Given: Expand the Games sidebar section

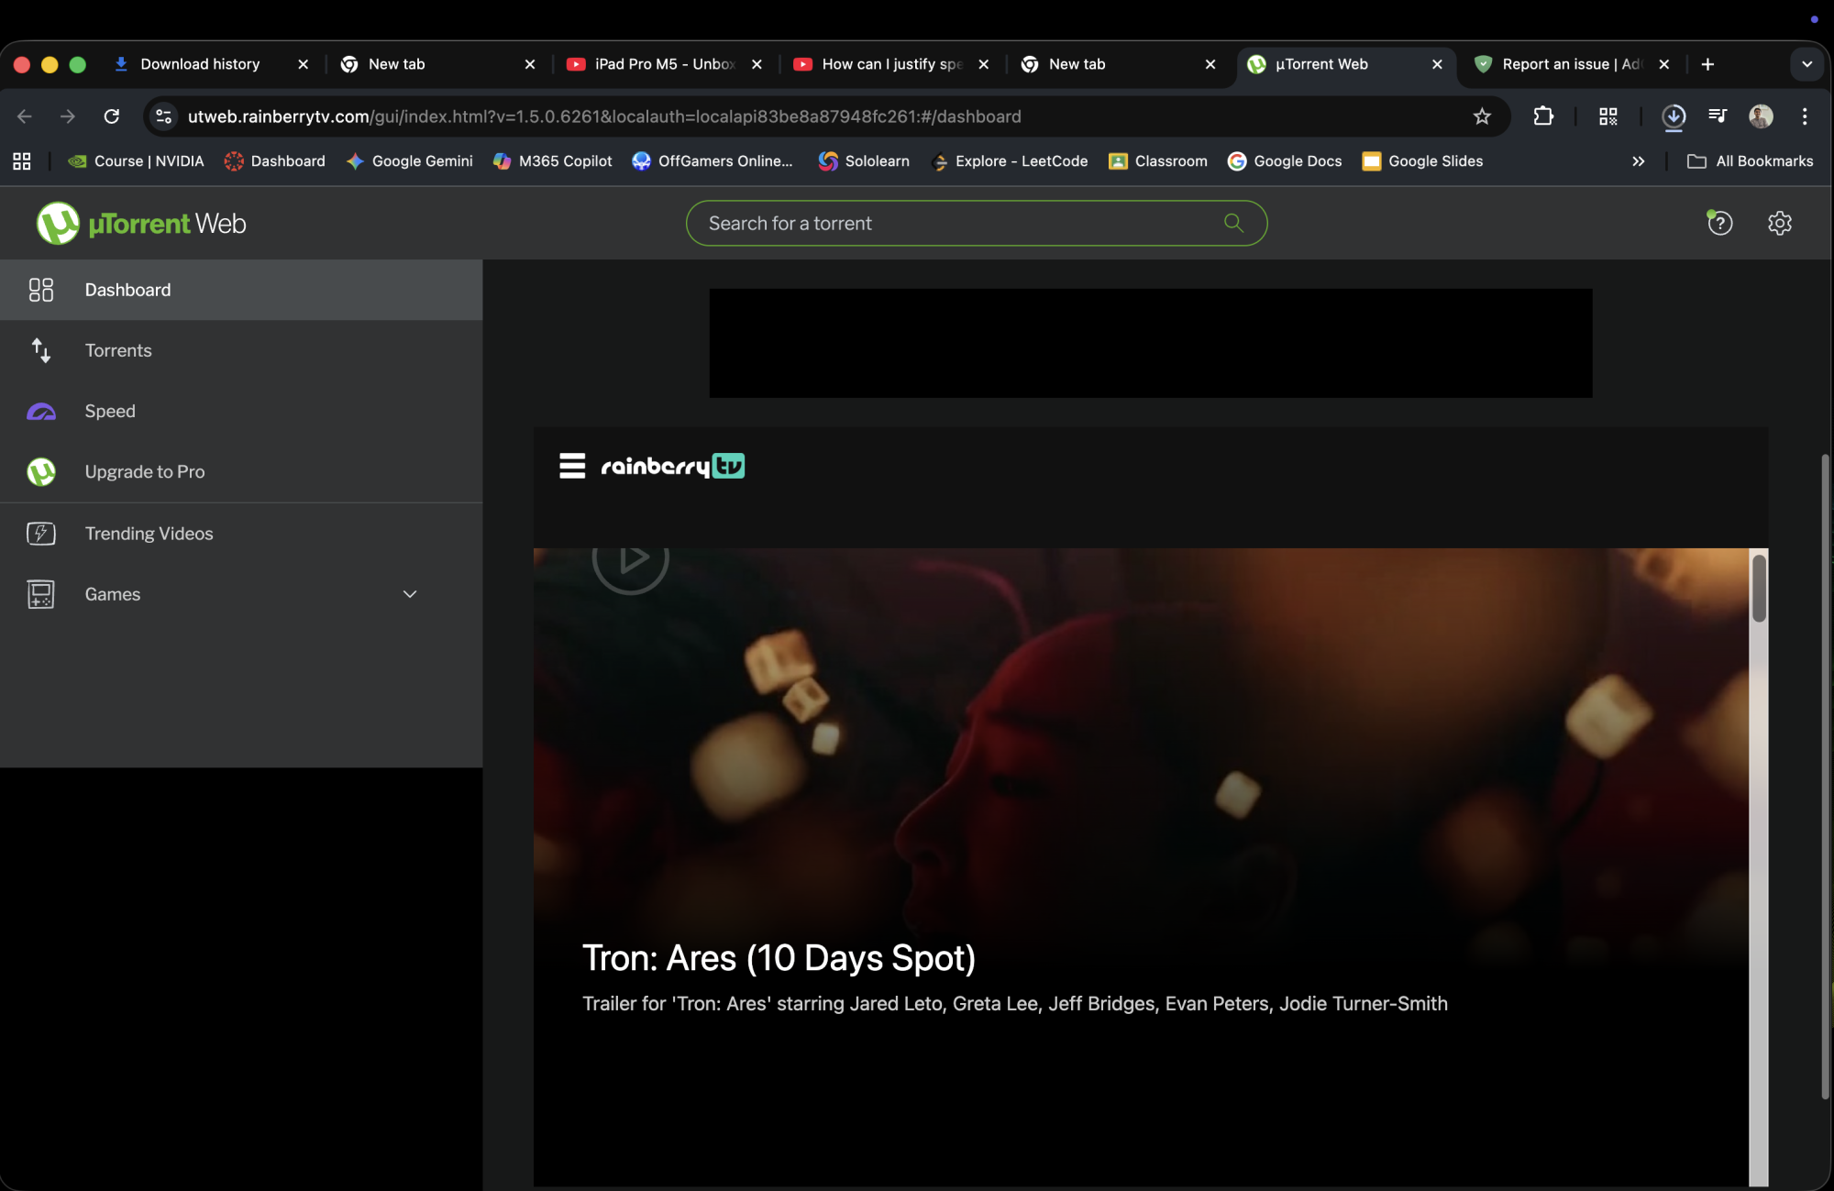Looking at the screenshot, I should click(x=410, y=594).
